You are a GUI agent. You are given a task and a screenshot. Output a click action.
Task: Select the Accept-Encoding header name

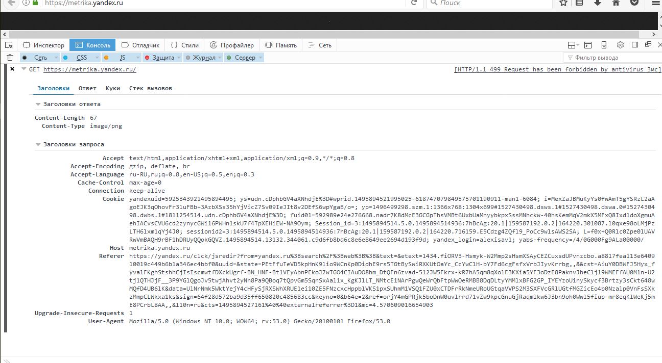tap(97, 166)
